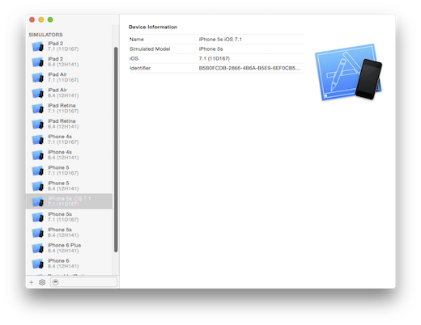Select iPad 2 7.1 (11D167) row text
The height and width of the screenshot is (325, 421).
pos(63,46)
